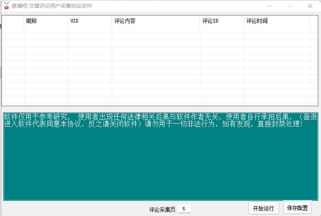This screenshot has height=216, width=321.
Task: Click the UID column header
Action: pyautogui.click(x=90, y=21)
